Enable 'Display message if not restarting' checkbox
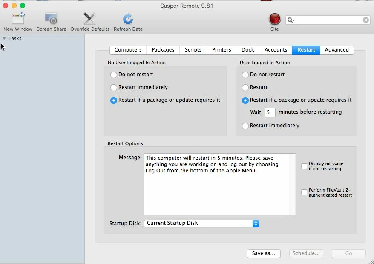Viewport: 374px width, 264px height. point(304,166)
